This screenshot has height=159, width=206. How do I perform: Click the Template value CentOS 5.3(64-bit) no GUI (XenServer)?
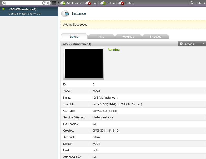pos(117,104)
